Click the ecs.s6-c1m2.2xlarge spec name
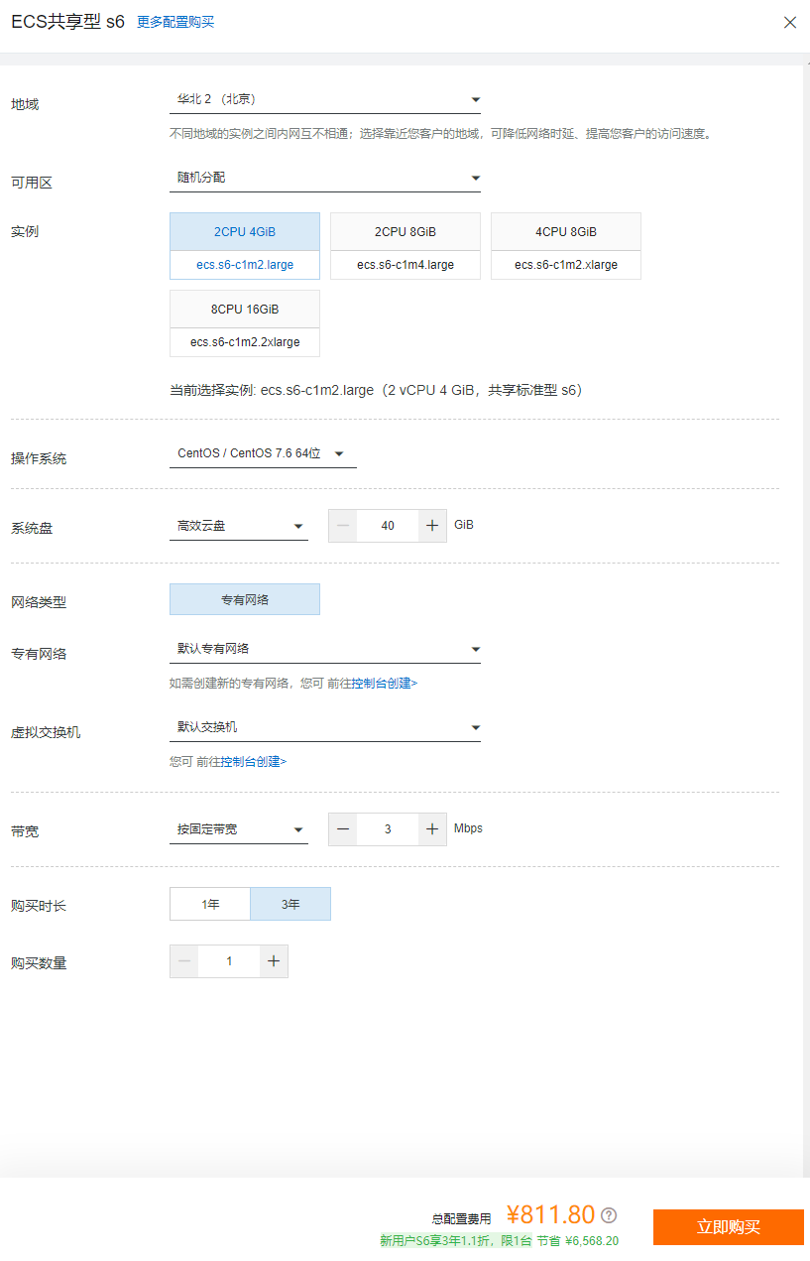The width and height of the screenshot is (810, 1261). [x=245, y=342]
